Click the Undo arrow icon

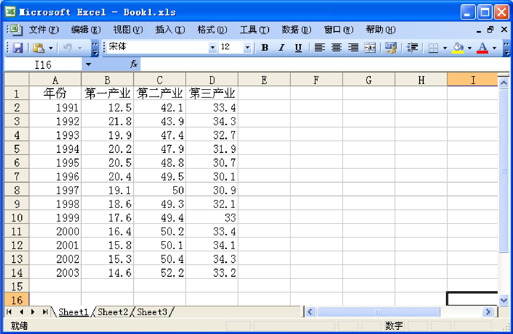(x=67, y=48)
